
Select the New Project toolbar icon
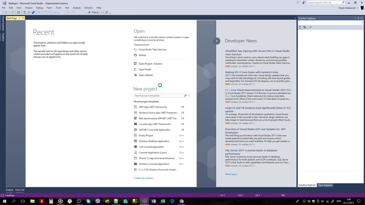pyautogui.click(x=18, y=12)
